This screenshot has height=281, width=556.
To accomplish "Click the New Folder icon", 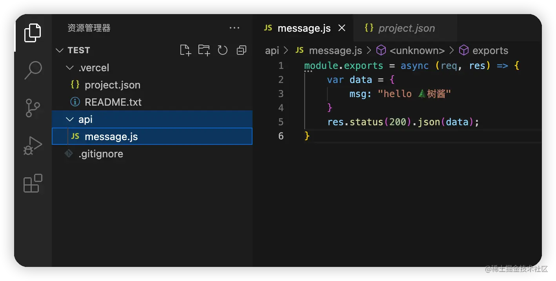I will click(x=204, y=50).
